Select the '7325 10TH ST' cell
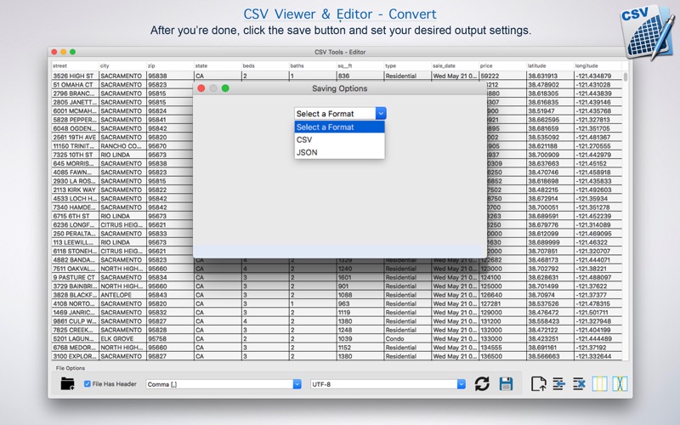This screenshot has width=680, height=425. point(75,155)
